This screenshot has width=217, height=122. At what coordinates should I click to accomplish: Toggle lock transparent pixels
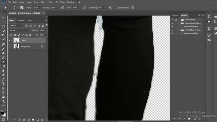(x=15, y=35)
